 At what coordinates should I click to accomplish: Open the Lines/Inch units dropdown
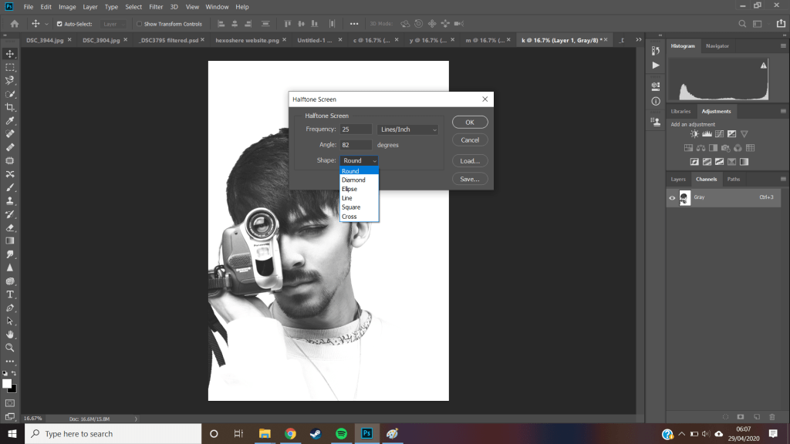[x=407, y=129]
